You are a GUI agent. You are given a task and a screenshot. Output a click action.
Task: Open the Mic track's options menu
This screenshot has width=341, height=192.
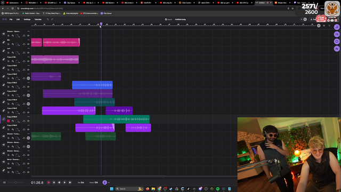tap(28, 40)
